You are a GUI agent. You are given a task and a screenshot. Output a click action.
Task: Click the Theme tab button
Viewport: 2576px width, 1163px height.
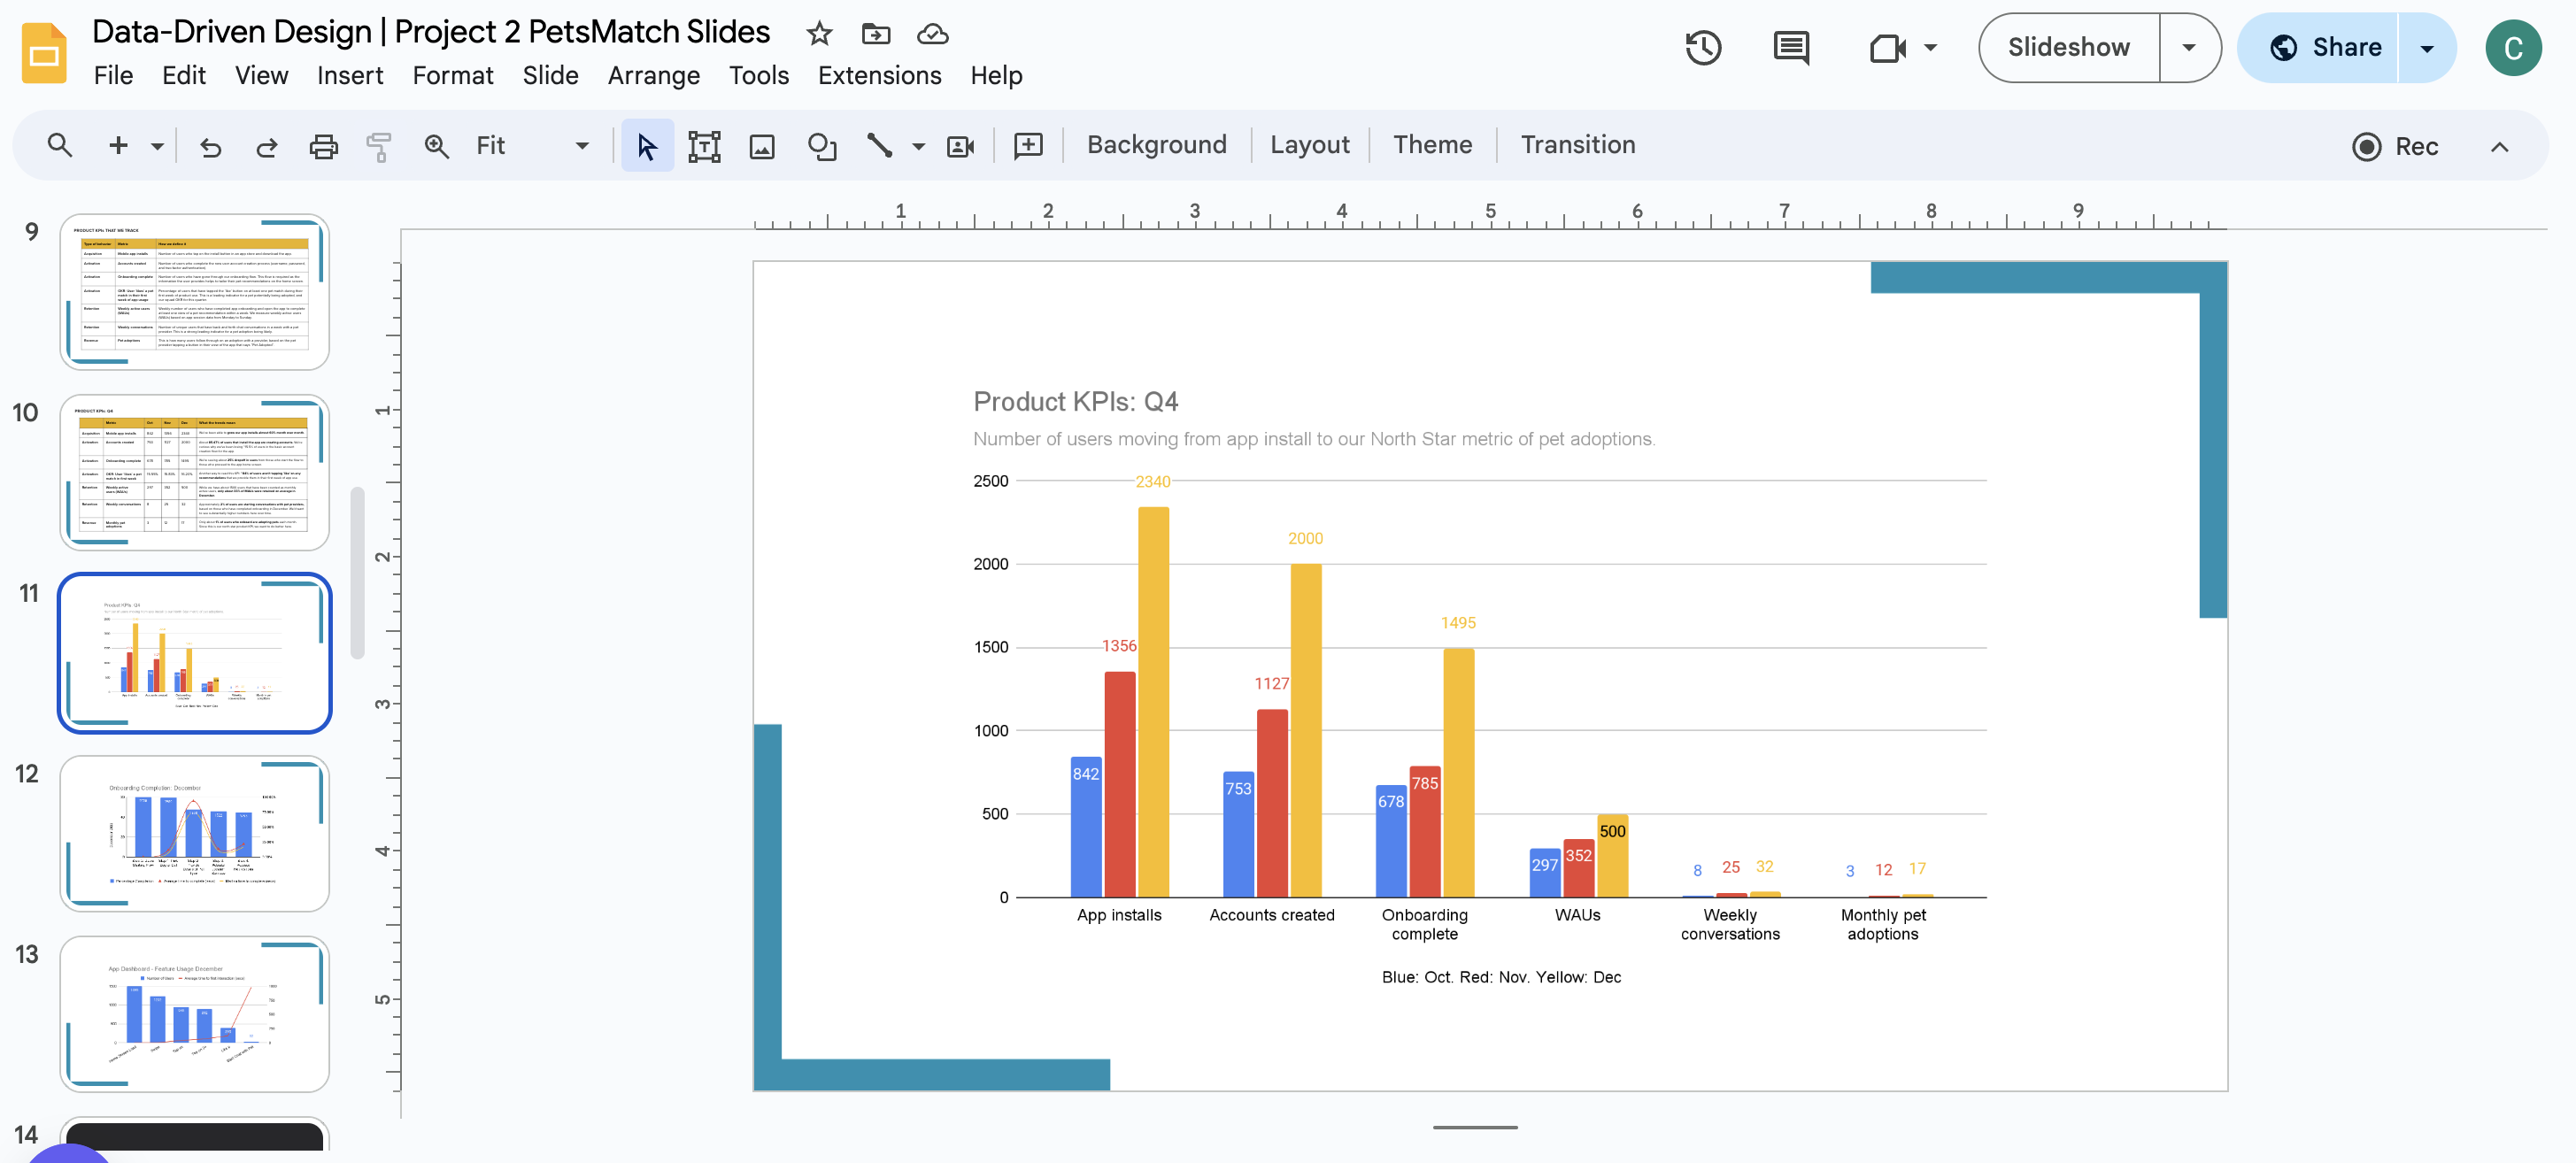click(1431, 142)
